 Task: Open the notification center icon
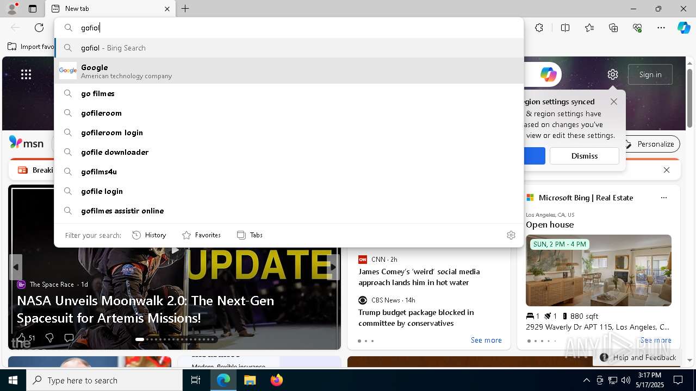678,380
